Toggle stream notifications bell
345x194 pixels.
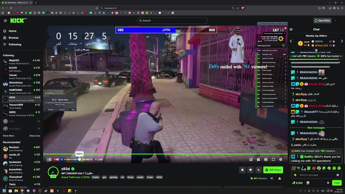(x=242, y=170)
